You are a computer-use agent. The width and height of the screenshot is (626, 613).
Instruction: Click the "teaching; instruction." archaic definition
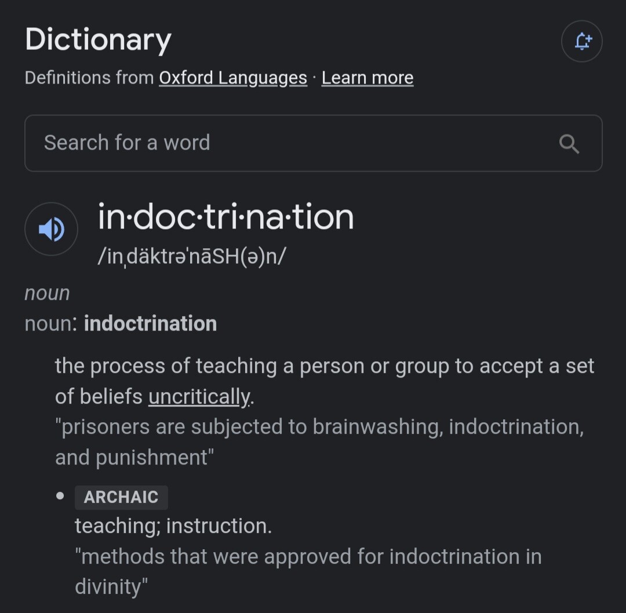tap(173, 526)
